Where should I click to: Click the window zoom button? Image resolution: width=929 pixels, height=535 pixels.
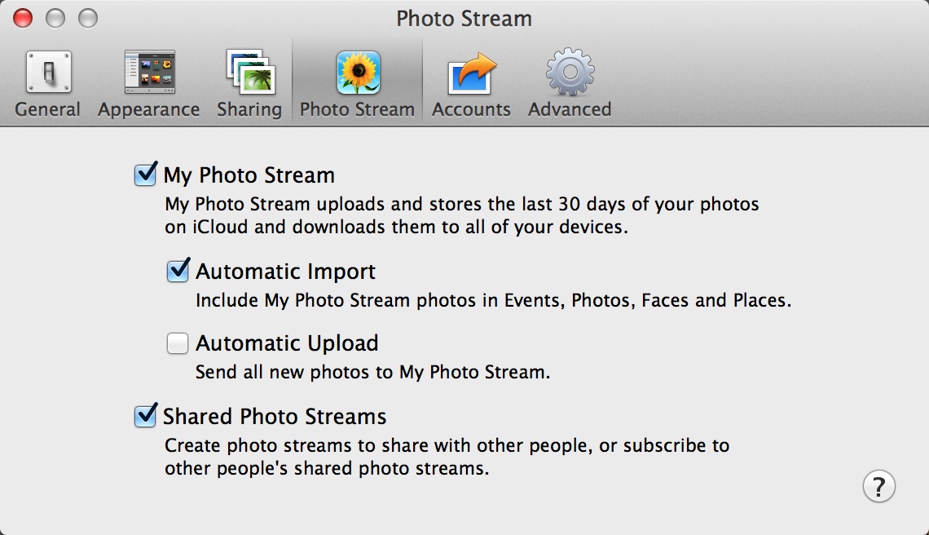click(87, 17)
